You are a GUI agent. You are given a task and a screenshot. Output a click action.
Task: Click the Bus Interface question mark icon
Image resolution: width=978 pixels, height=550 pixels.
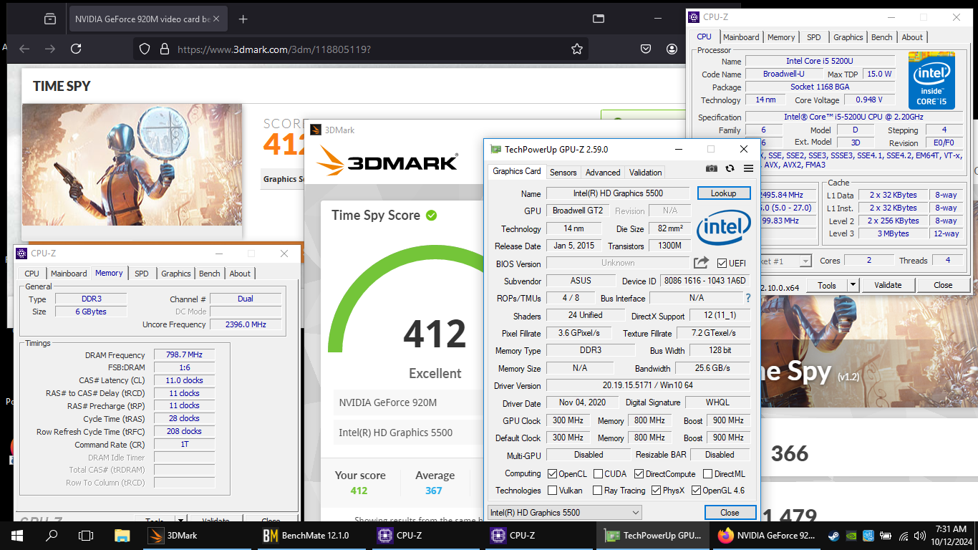pos(748,298)
